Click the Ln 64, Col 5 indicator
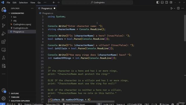This screenshot has width=186, height=105. pyautogui.click(x=108, y=104)
